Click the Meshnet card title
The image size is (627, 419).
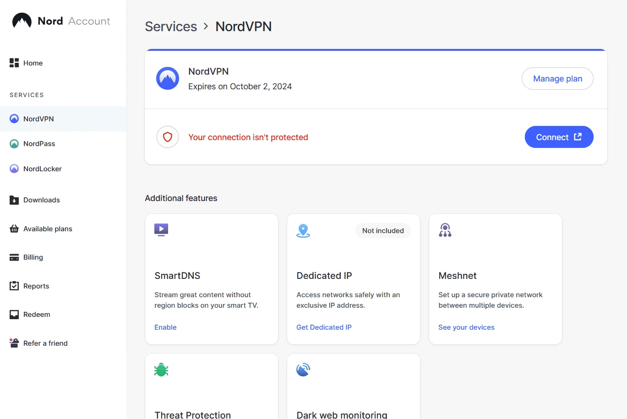click(x=458, y=276)
